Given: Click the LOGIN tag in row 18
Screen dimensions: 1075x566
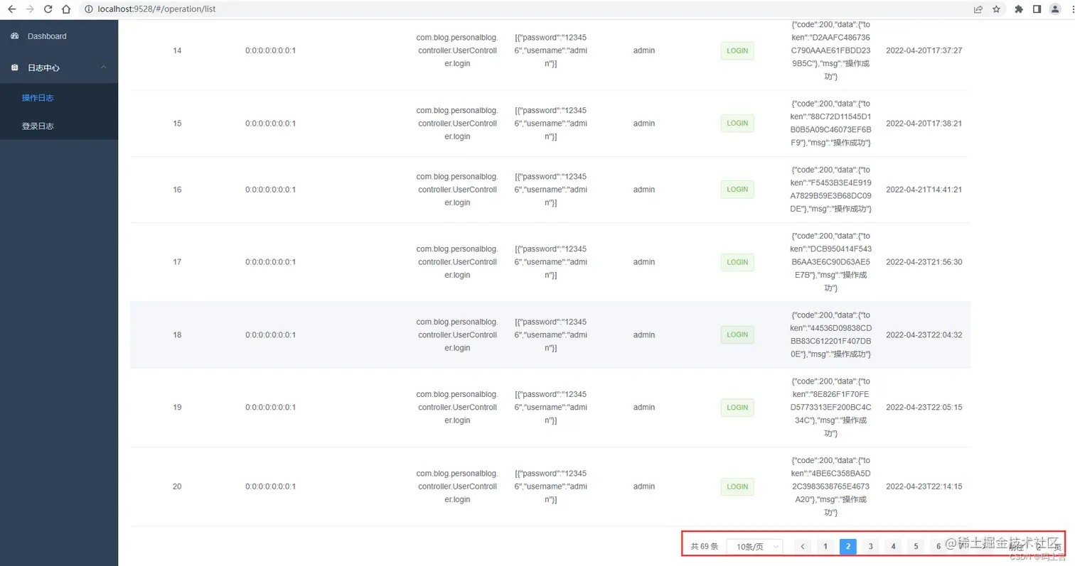Looking at the screenshot, I should click(737, 334).
